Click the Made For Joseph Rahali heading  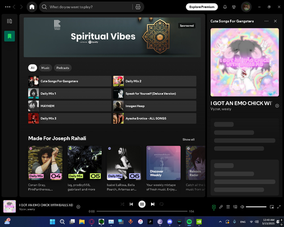(x=57, y=138)
